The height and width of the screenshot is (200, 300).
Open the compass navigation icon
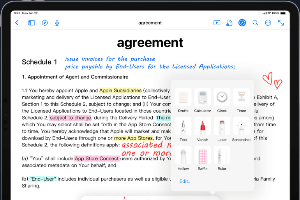45,23
